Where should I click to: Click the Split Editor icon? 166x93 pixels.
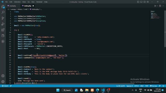click(x=160, y=6)
